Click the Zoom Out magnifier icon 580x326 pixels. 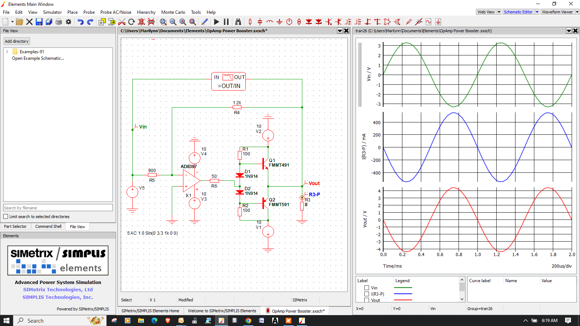tap(173, 22)
